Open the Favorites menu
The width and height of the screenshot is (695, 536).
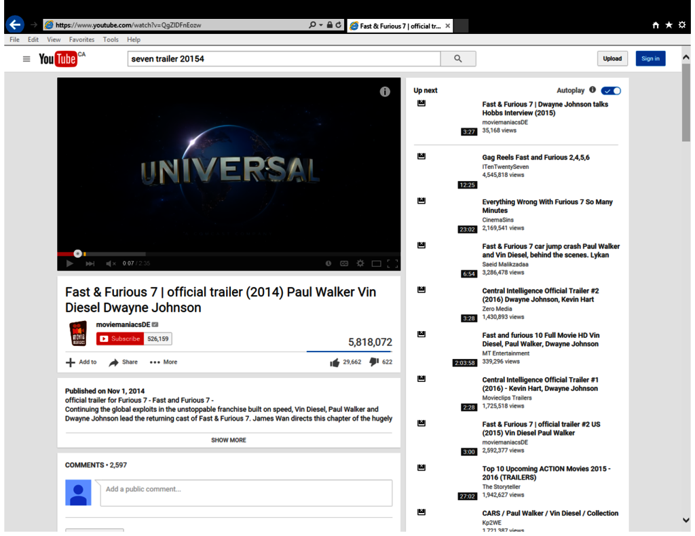(81, 39)
